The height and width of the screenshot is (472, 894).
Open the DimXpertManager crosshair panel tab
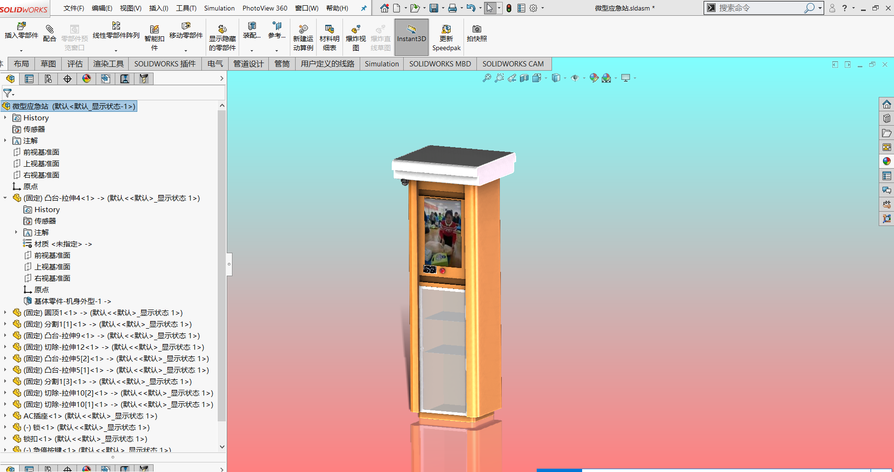click(x=67, y=79)
